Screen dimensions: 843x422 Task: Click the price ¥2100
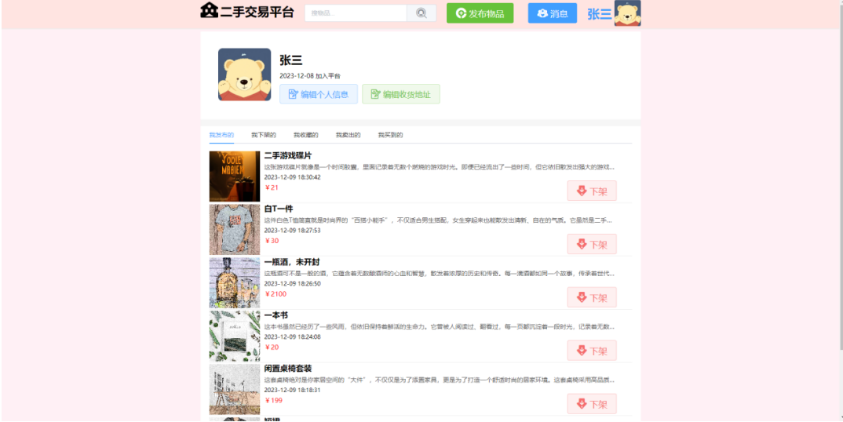[x=276, y=294]
